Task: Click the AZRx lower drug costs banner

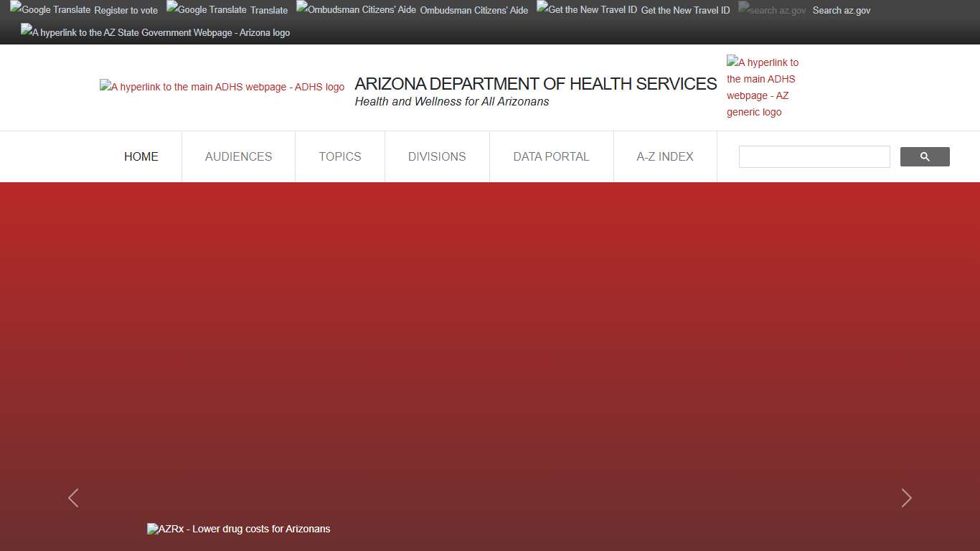Action: point(238,529)
